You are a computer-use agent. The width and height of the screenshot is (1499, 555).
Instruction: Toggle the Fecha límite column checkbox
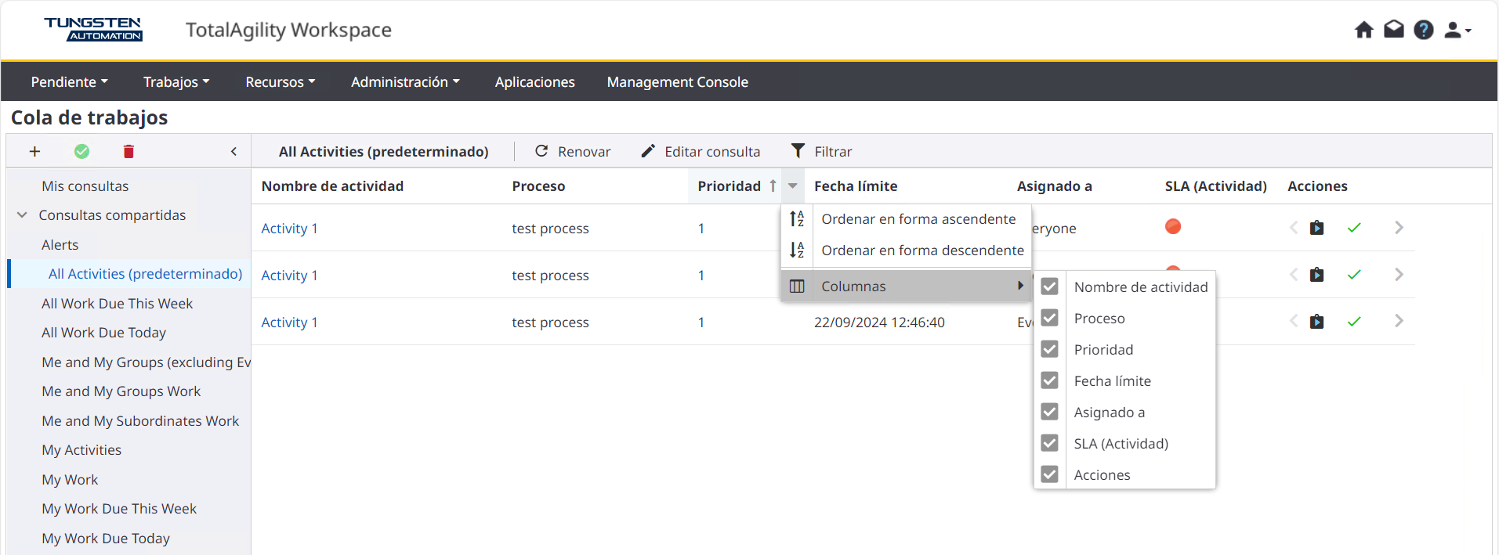coord(1049,380)
